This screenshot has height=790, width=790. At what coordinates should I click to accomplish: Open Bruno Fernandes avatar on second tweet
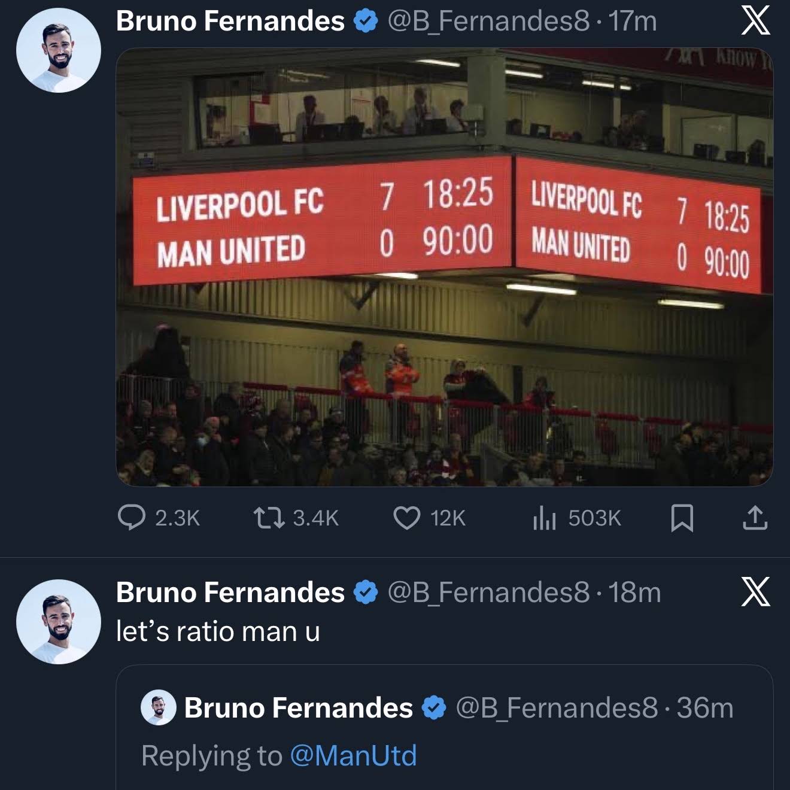59,622
